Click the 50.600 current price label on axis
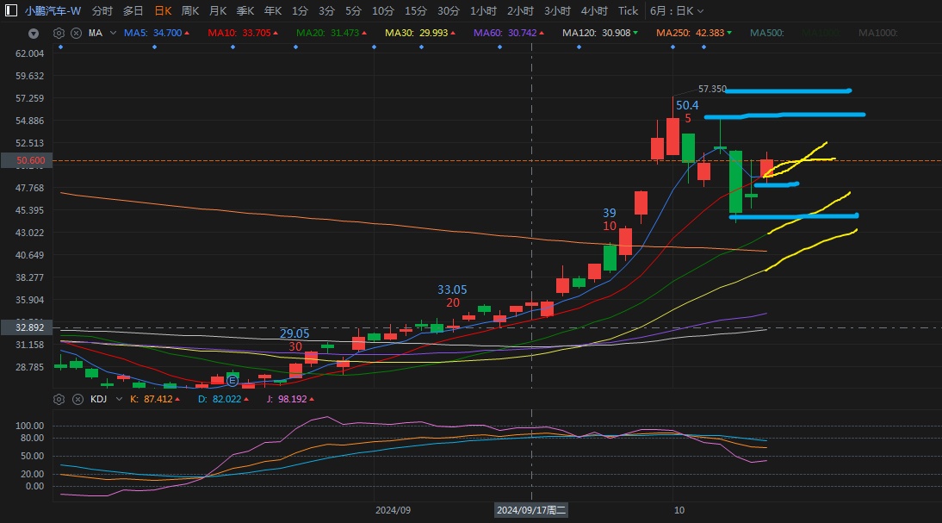The width and height of the screenshot is (942, 523). [29, 160]
